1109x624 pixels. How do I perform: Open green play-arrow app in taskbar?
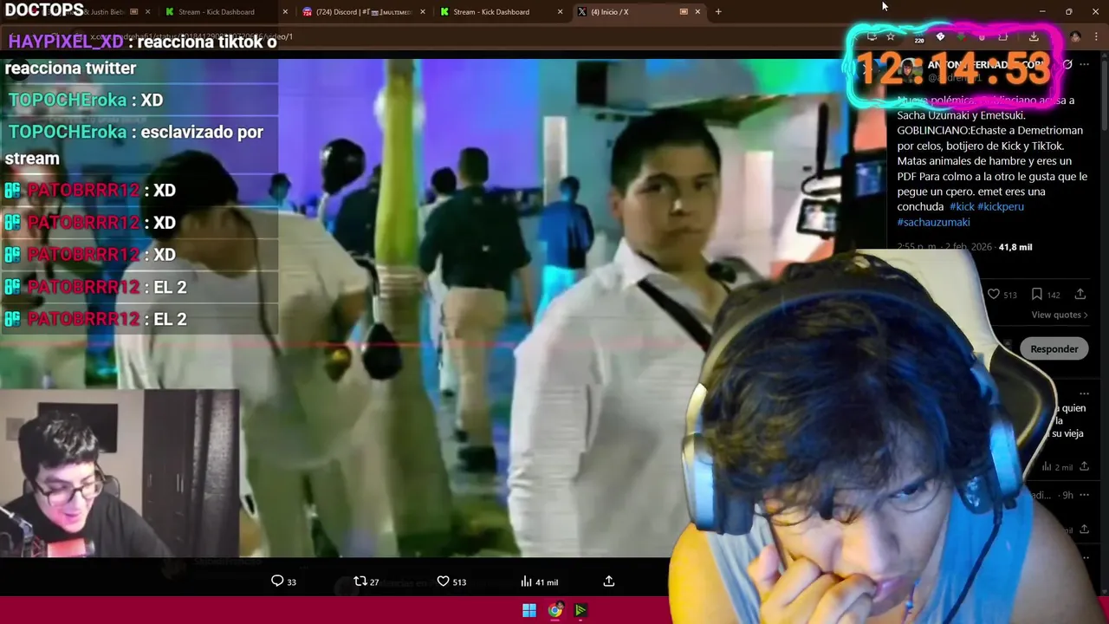pos(580,610)
